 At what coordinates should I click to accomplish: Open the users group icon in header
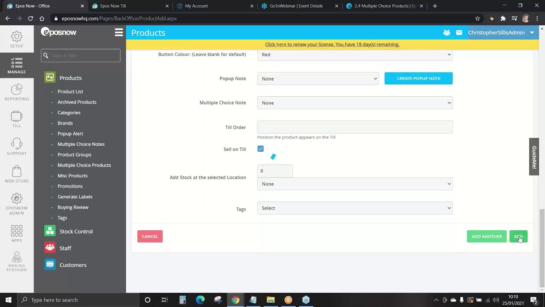[447, 32]
